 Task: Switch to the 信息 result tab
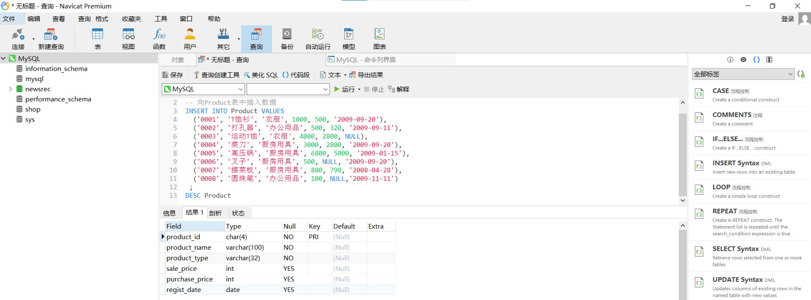pyautogui.click(x=169, y=213)
